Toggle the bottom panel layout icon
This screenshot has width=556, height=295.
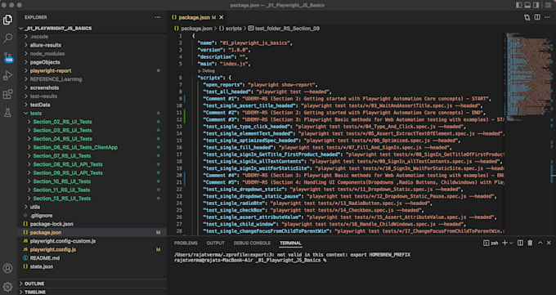click(527, 5)
